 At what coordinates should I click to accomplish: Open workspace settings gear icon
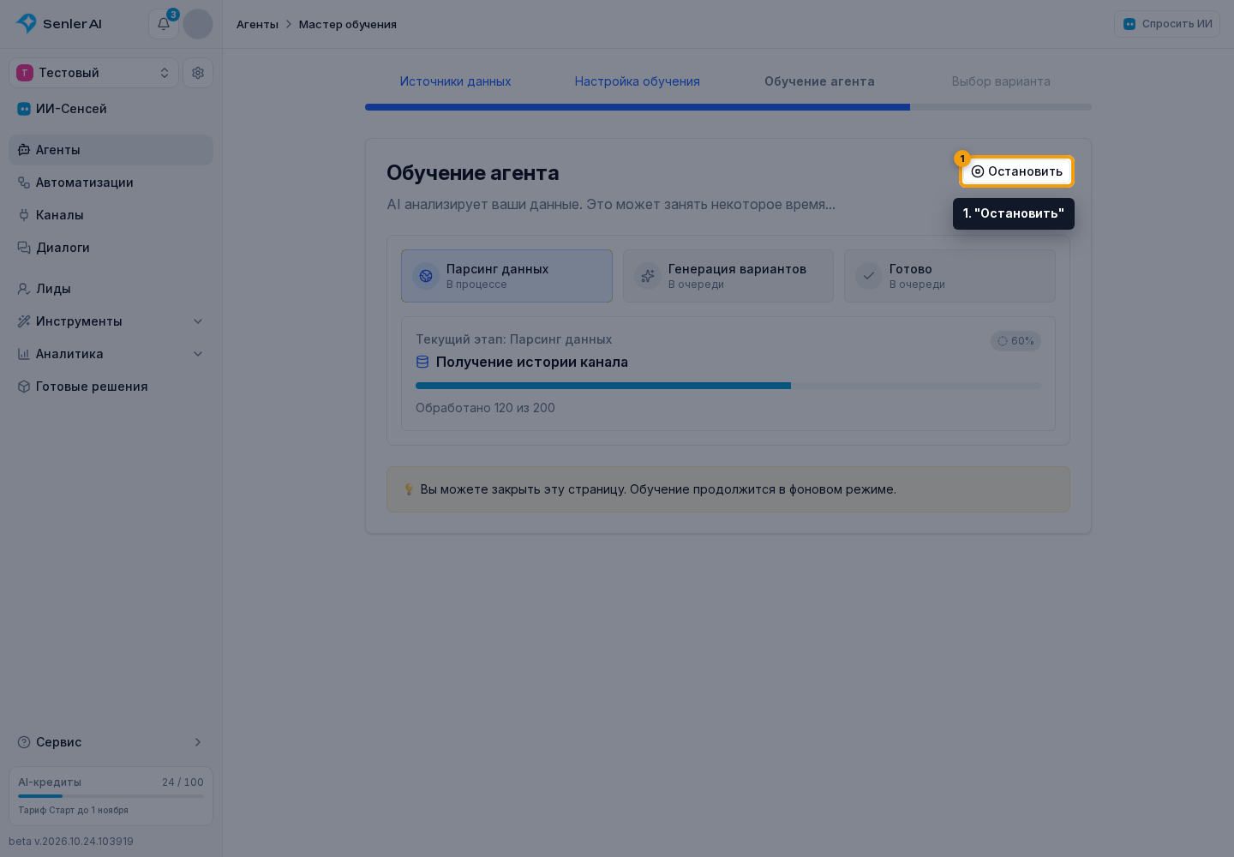[x=198, y=73]
